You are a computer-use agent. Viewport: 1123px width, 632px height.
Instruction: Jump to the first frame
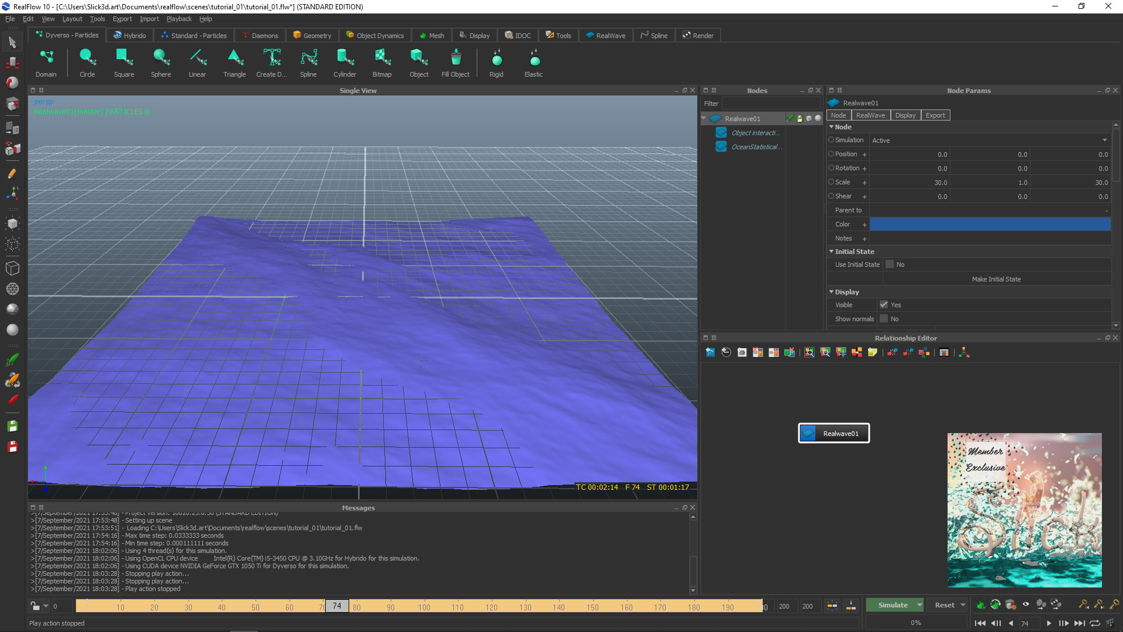coord(980,623)
